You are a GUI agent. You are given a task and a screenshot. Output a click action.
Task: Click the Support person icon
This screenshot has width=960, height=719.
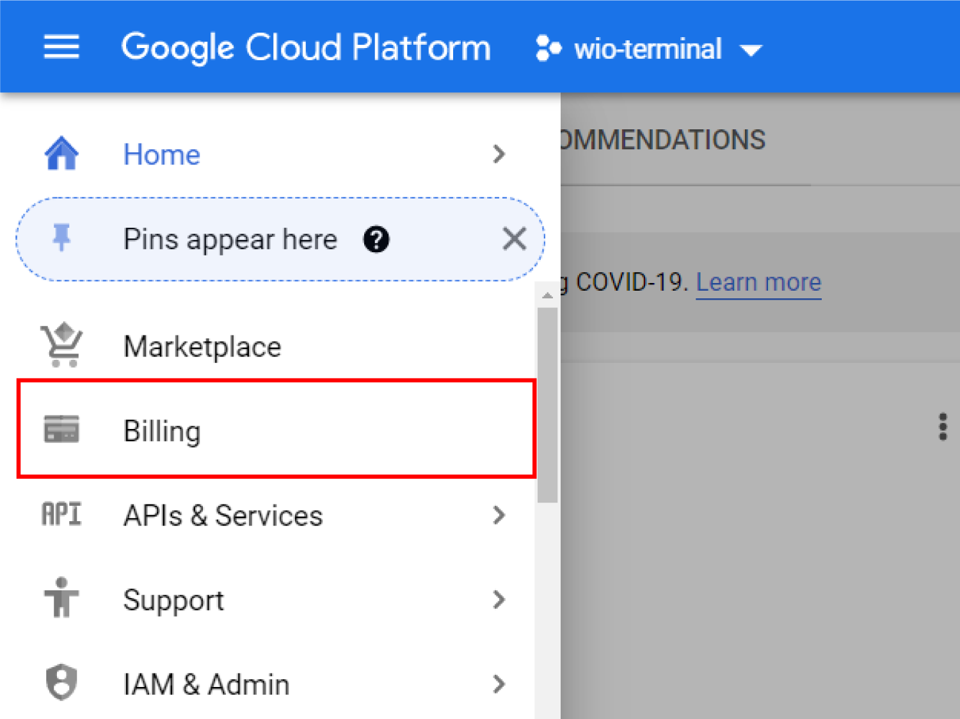[x=61, y=597]
